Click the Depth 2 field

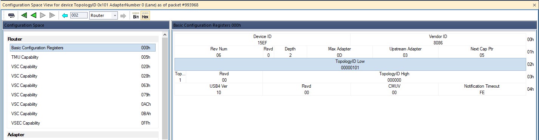pyautogui.click(x=290, y=52)
